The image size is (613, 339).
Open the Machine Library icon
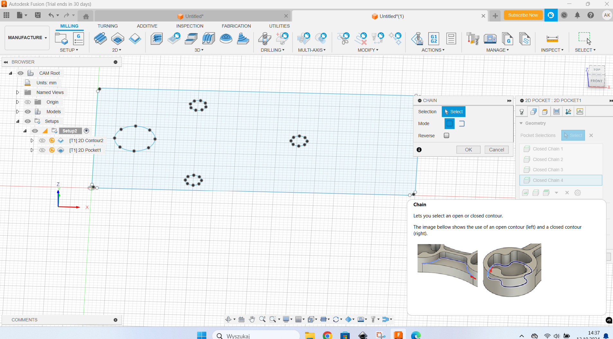[490, 39]
